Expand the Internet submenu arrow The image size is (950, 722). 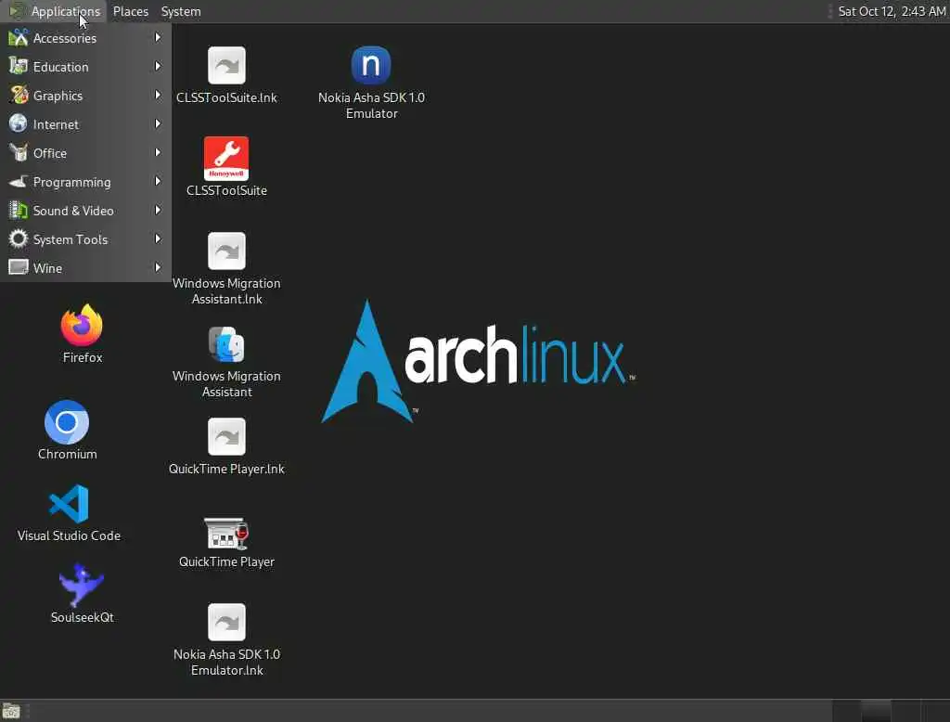click(158, 123)
